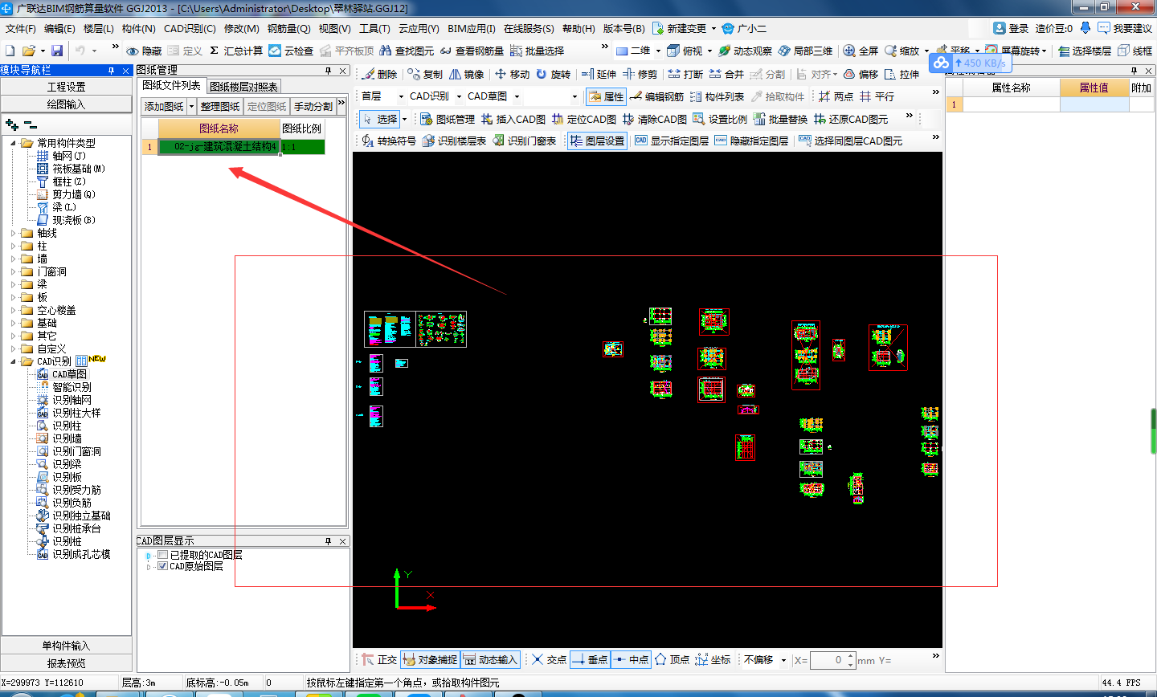
Task: Open 工具(T) menu
Action: click(x=374, y=28)
